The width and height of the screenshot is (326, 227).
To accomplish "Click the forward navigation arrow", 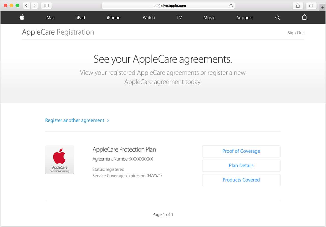I will 34,5.
